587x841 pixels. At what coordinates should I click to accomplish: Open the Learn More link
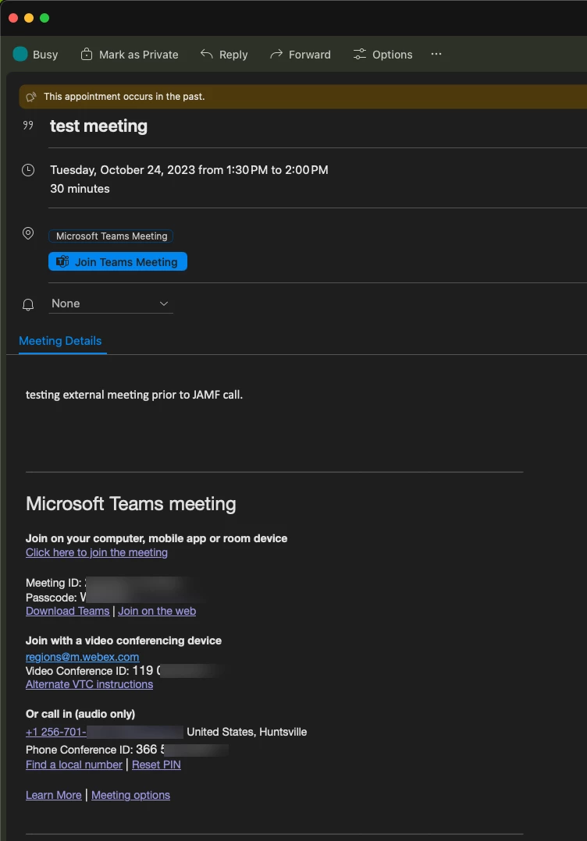(x=54, y=795)
